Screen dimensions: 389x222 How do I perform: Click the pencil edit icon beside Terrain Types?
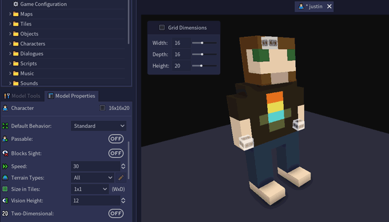[121, 177]
